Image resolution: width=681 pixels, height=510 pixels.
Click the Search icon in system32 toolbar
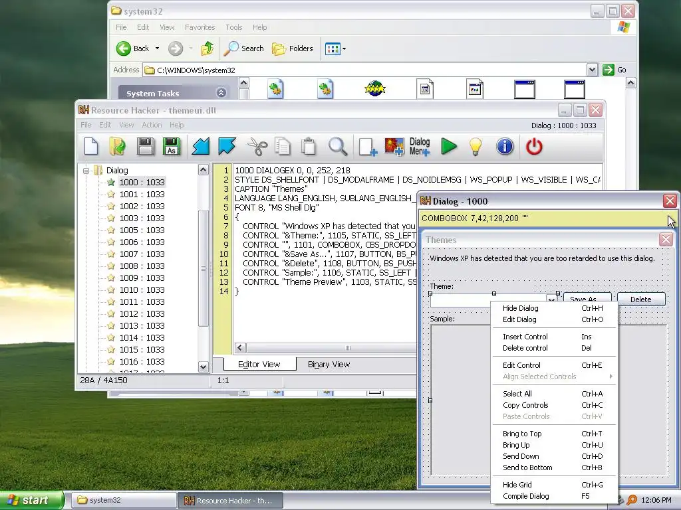pos(243,48)
